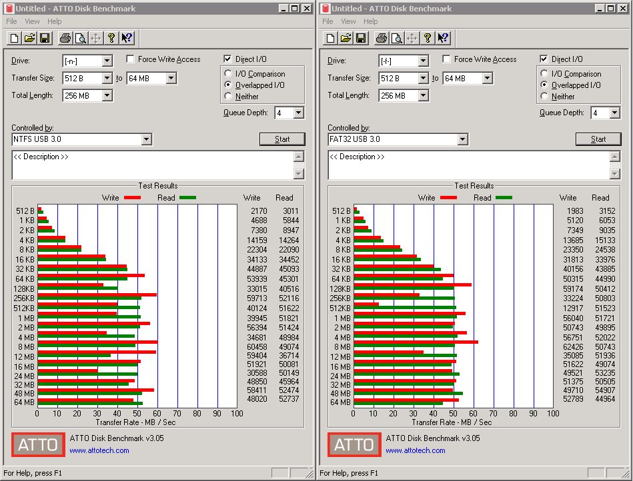
Task: Click green Read legend swatch, right window
Action: pyautogui.click(x=504, y=198)
